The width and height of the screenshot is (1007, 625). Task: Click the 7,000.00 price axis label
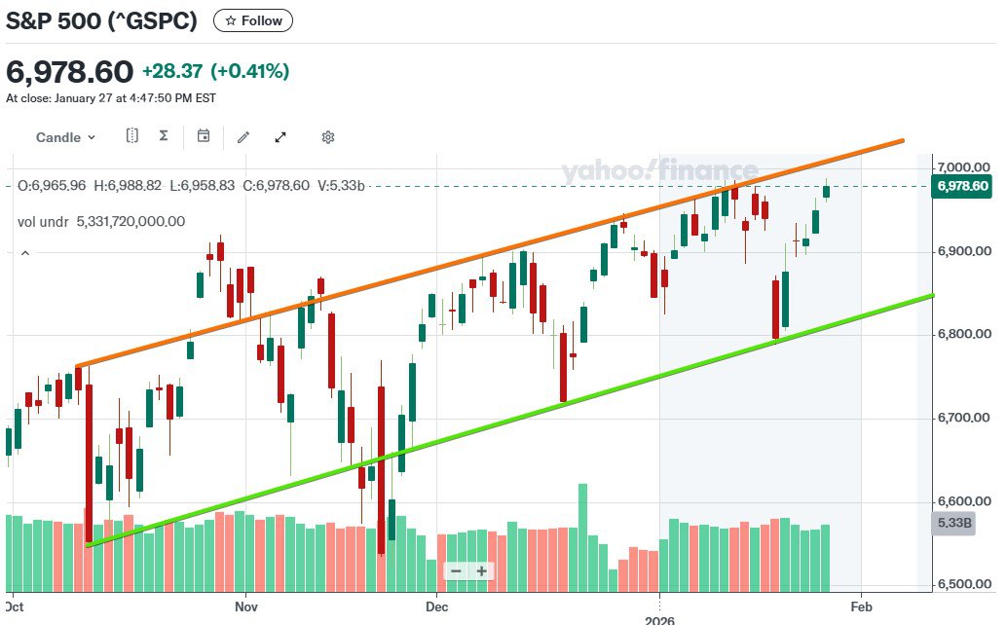[x=962, y=167]
